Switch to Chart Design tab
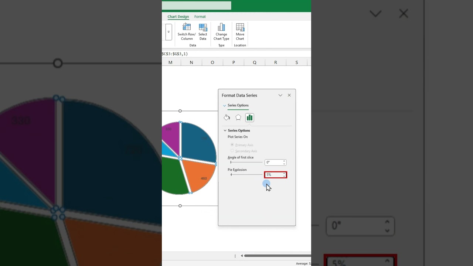Image resolution: width=473 pixels, height=266 pixels. tap(178, 17)
